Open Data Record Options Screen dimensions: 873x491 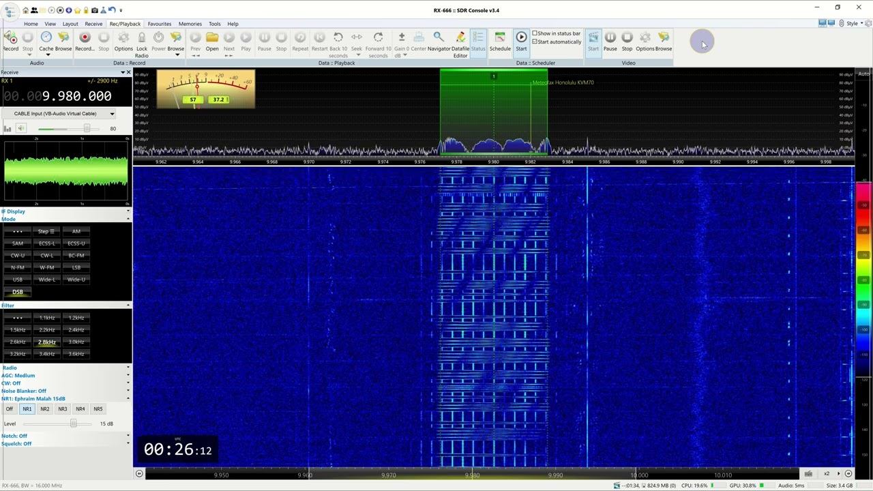point(123,41)
